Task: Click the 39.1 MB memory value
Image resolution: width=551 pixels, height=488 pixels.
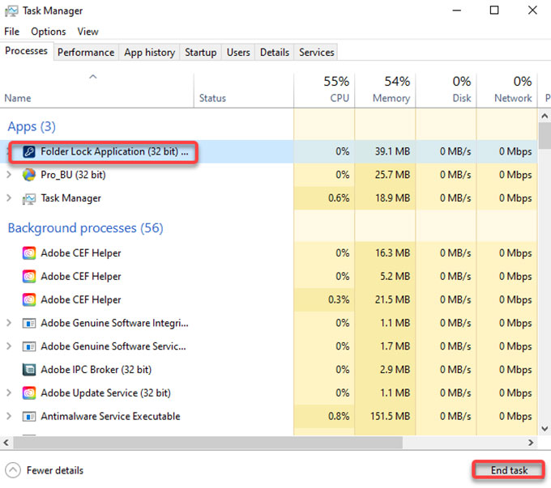Action: [x=392, y=151]
